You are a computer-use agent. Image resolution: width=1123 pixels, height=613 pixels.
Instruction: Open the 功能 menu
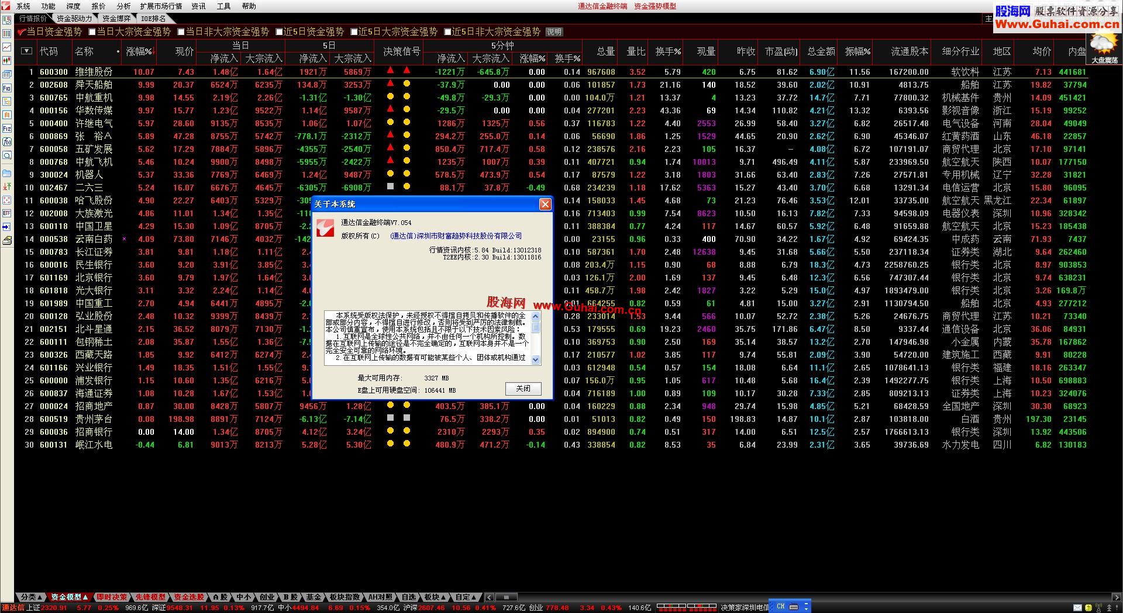49,6
